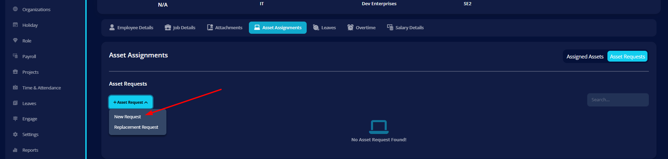Click 'No Asset Request Found!' text
Image resolution: width=668 pixels, height=159 pixels.
(379, 140)
